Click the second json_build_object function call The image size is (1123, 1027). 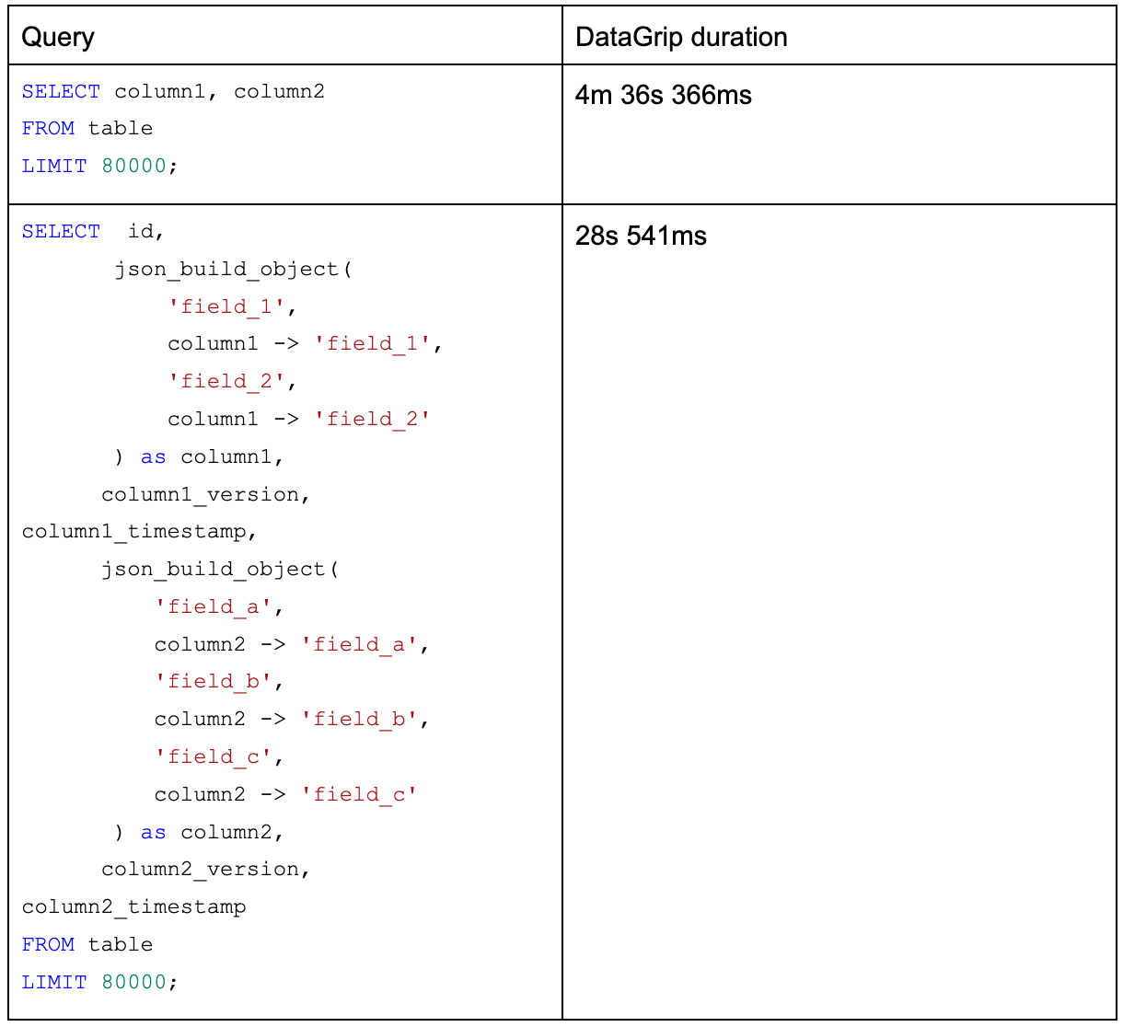coord(227,569)
